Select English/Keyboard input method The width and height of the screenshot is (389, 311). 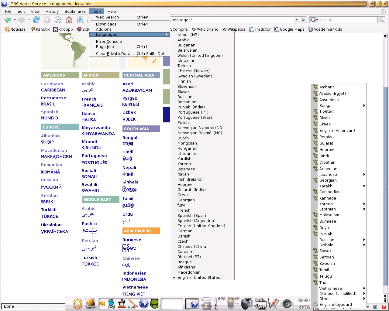(x=339, y=305)
